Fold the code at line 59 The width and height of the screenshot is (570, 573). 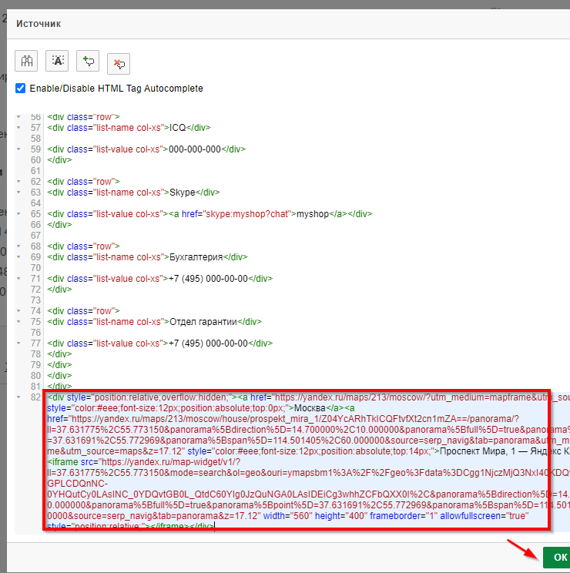tap(18, 149)
